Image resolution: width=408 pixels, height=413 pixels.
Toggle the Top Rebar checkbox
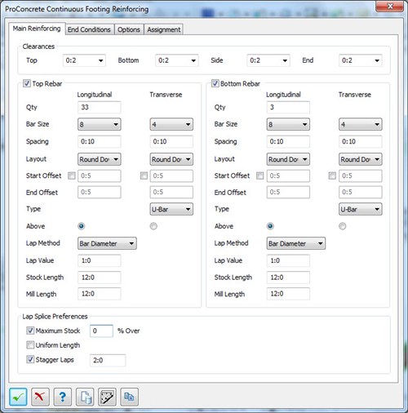[x=26, y=83]
